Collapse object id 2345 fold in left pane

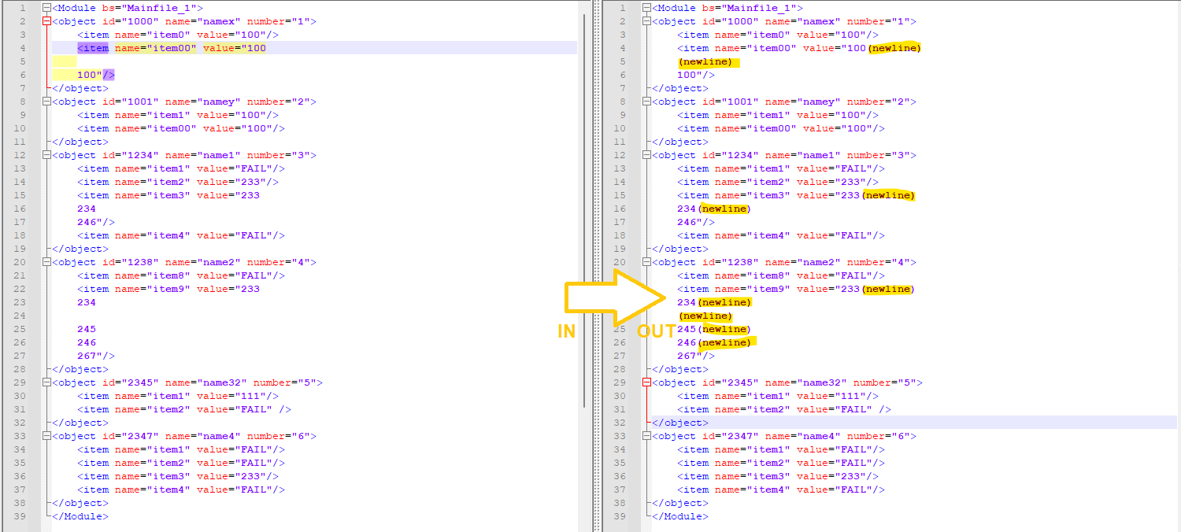[46, 382]
